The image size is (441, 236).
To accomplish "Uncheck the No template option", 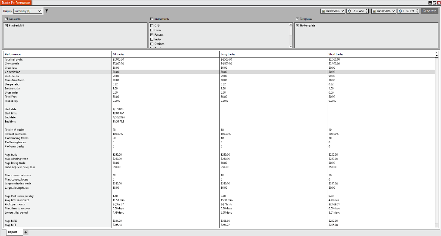I will [297, 25].
